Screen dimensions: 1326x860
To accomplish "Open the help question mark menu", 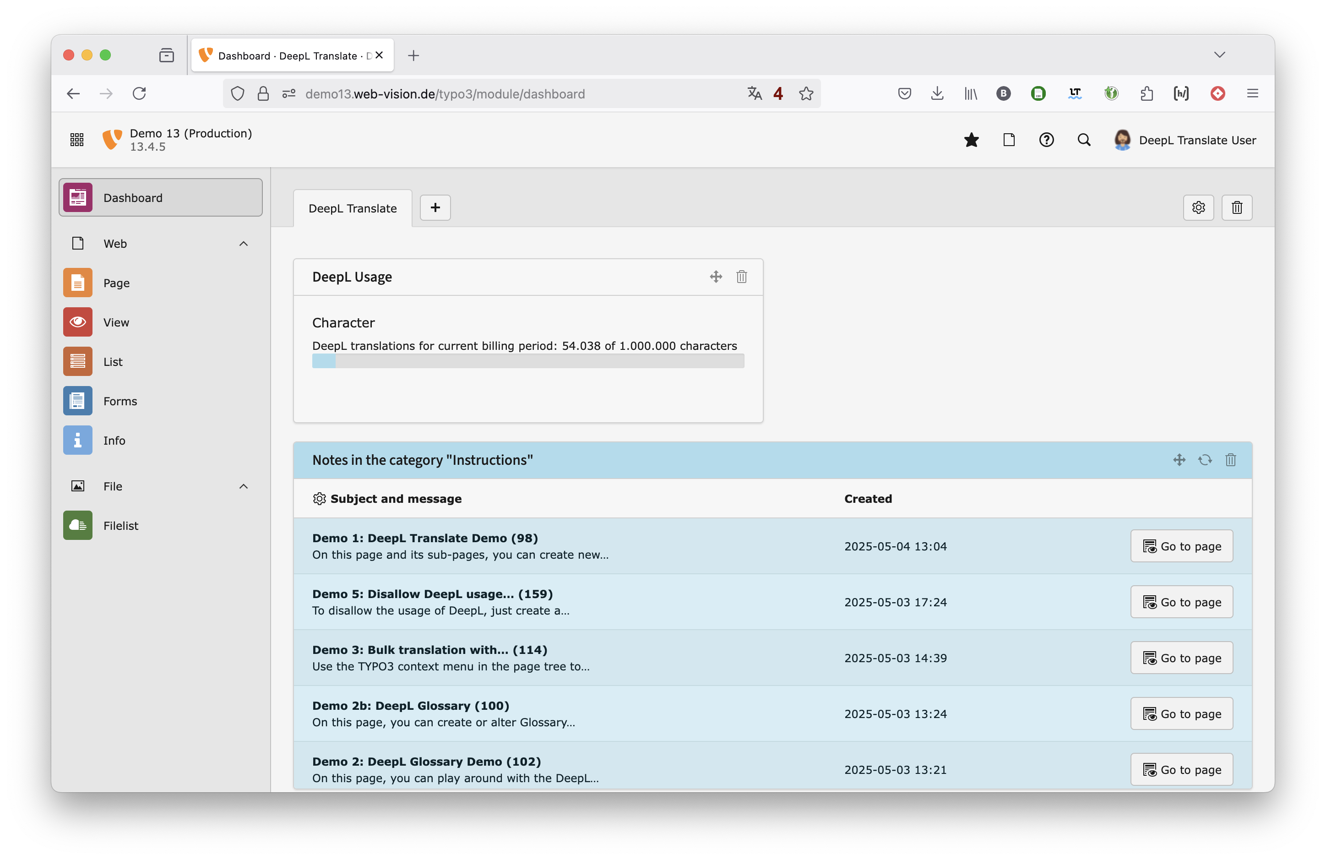I will click(x=1046, y=140).
